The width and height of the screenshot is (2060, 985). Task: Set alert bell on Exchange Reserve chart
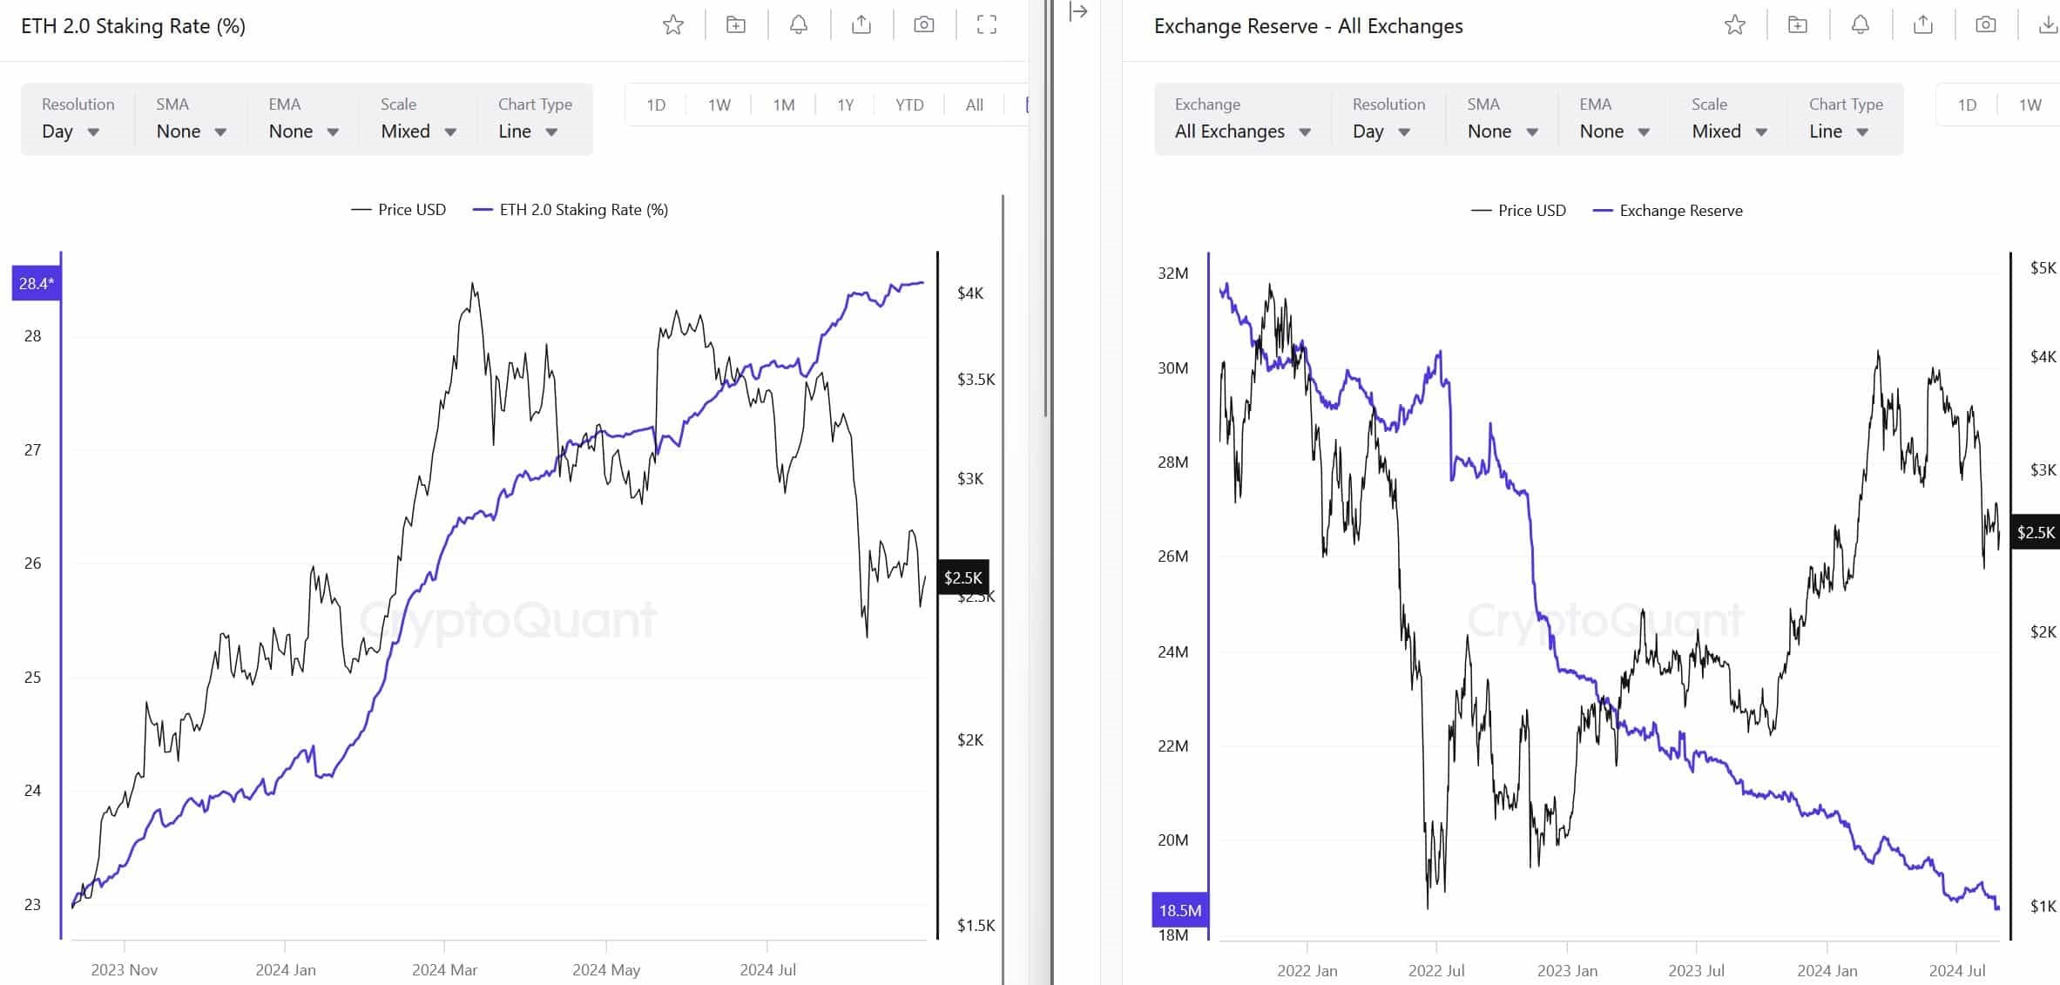[x=1860, y=25]
